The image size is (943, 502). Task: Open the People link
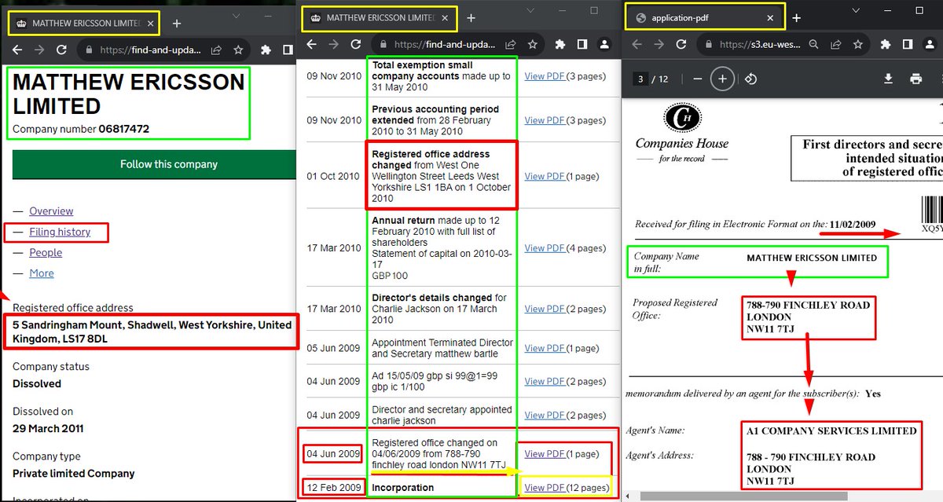pos(46,252)
